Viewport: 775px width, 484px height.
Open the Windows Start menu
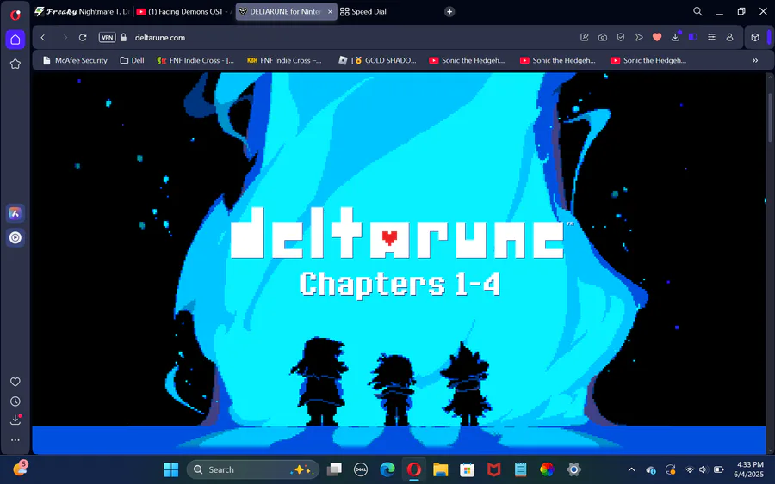pyautogui.click(x=171, y=469)
